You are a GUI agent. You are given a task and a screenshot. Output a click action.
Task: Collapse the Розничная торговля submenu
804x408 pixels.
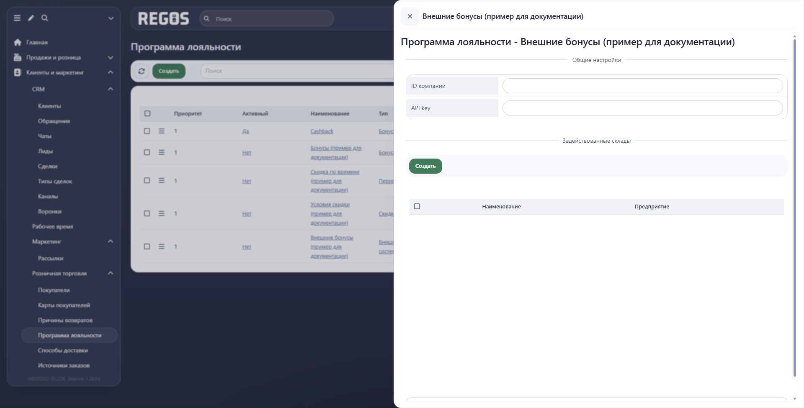111,273
